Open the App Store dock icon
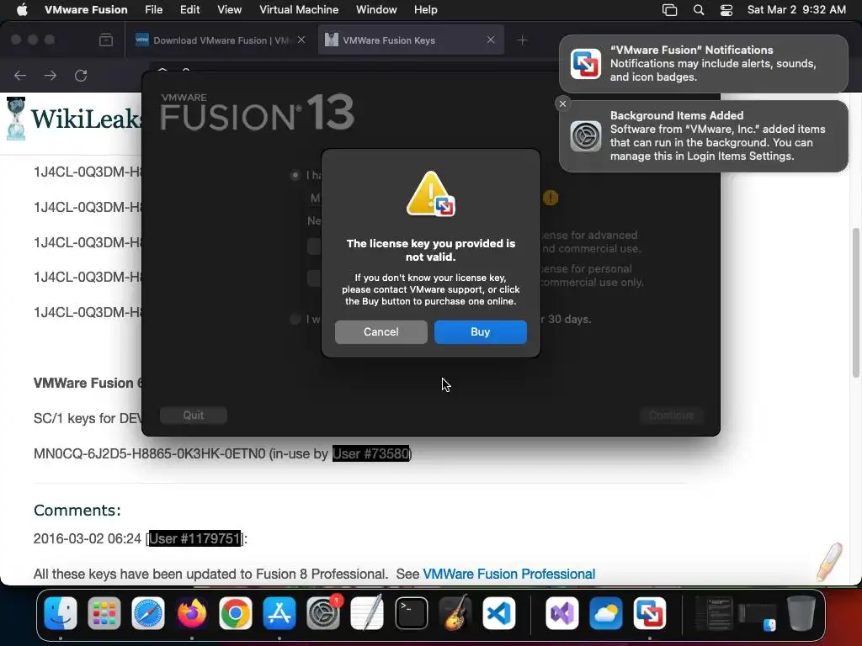This screenshot has height=646, width=862. 279,613
